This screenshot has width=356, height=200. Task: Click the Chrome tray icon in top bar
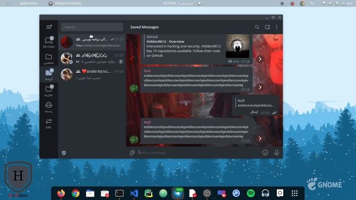302,3
